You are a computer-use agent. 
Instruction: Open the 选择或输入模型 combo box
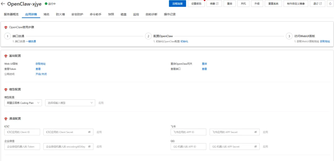tap(70, 103)
